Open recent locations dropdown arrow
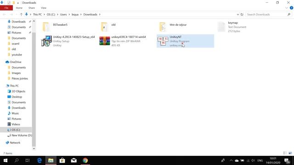Image resolution: width=294 pixels, height=165 pixels. click(17, 14)
